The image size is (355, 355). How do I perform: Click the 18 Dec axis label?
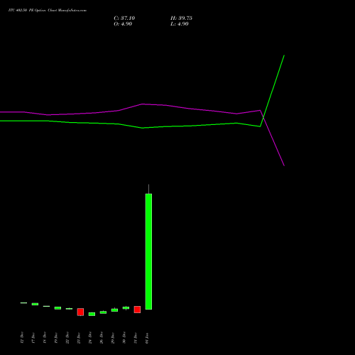pos(45,338)
